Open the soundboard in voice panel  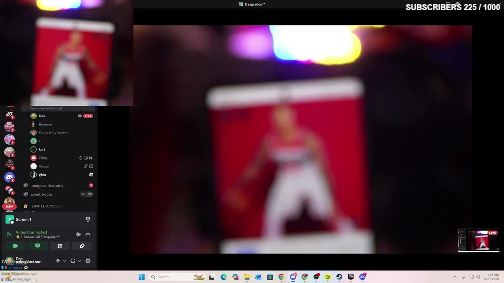tap(82, 246)
